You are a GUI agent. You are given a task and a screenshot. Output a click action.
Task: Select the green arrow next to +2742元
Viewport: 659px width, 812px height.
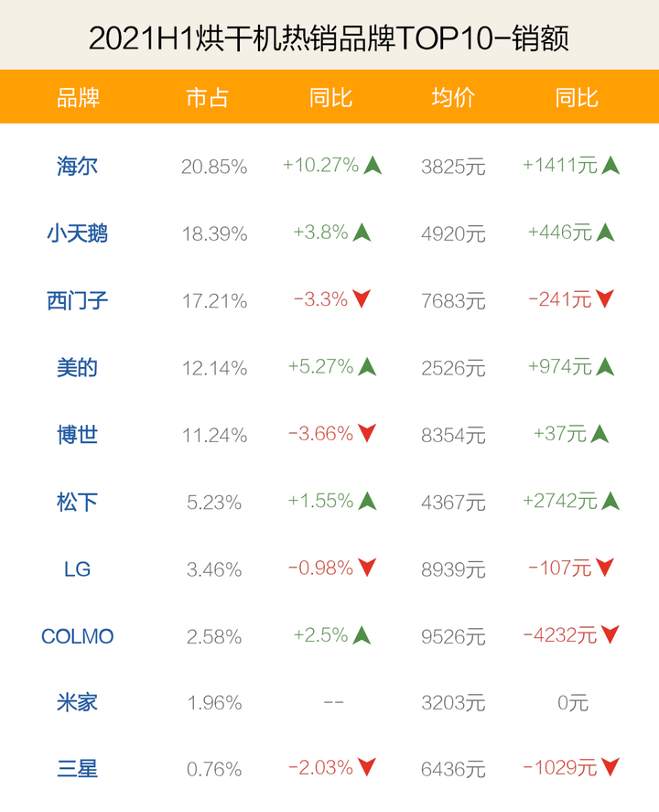click(611, 501)
